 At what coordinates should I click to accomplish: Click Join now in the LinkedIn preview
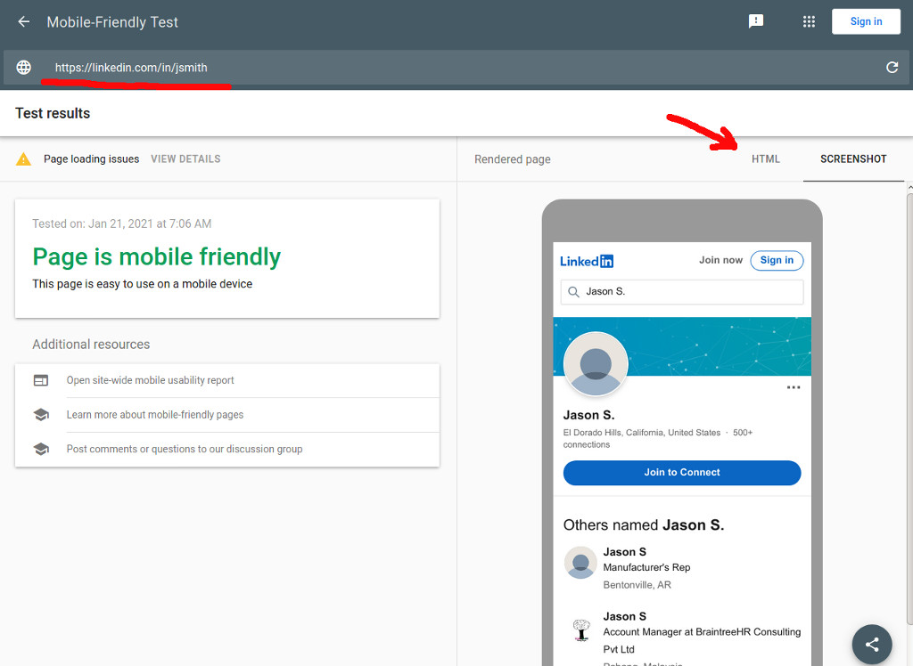(x=720, y=260)
